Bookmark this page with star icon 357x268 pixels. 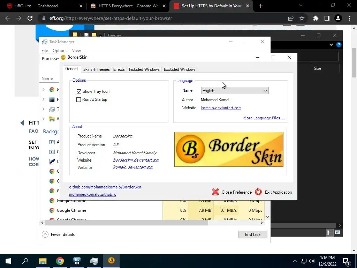pyautogui.click(x=302, y=18)
